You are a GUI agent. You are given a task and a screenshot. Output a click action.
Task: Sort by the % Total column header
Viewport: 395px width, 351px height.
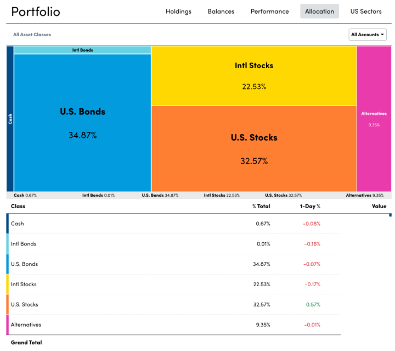point(261,206)
